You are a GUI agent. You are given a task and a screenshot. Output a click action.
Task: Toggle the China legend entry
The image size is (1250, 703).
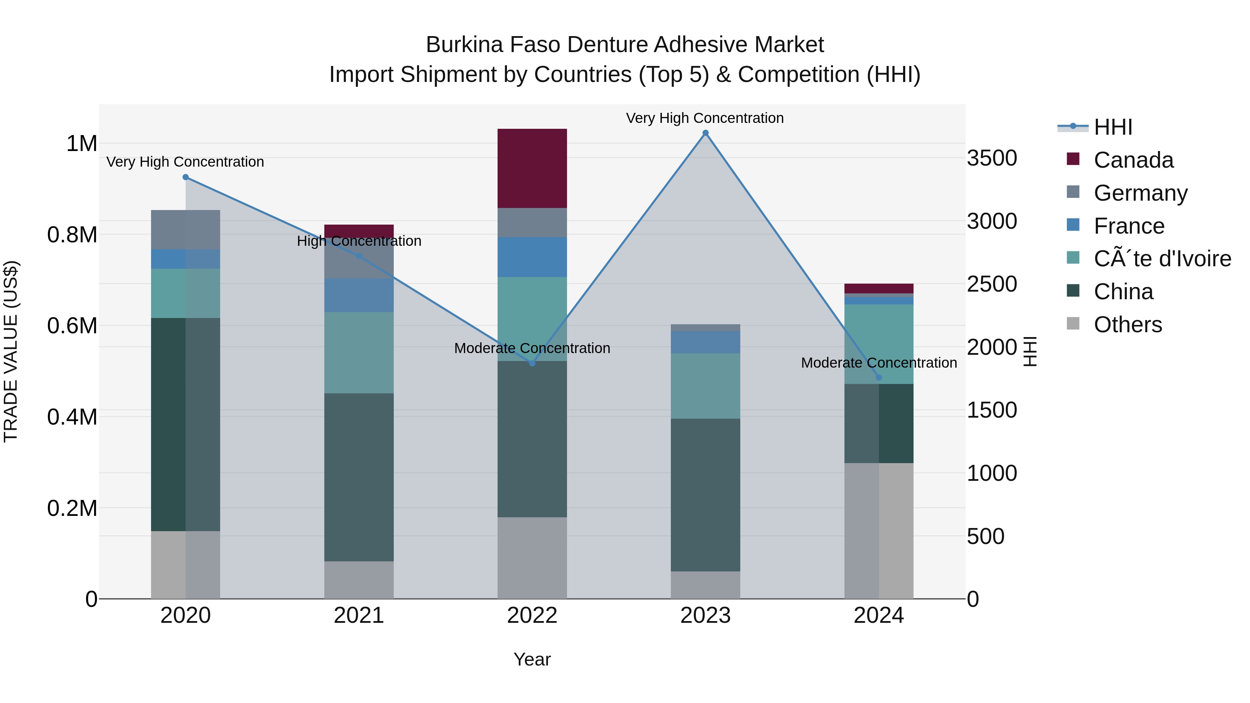click(1110, 291)
